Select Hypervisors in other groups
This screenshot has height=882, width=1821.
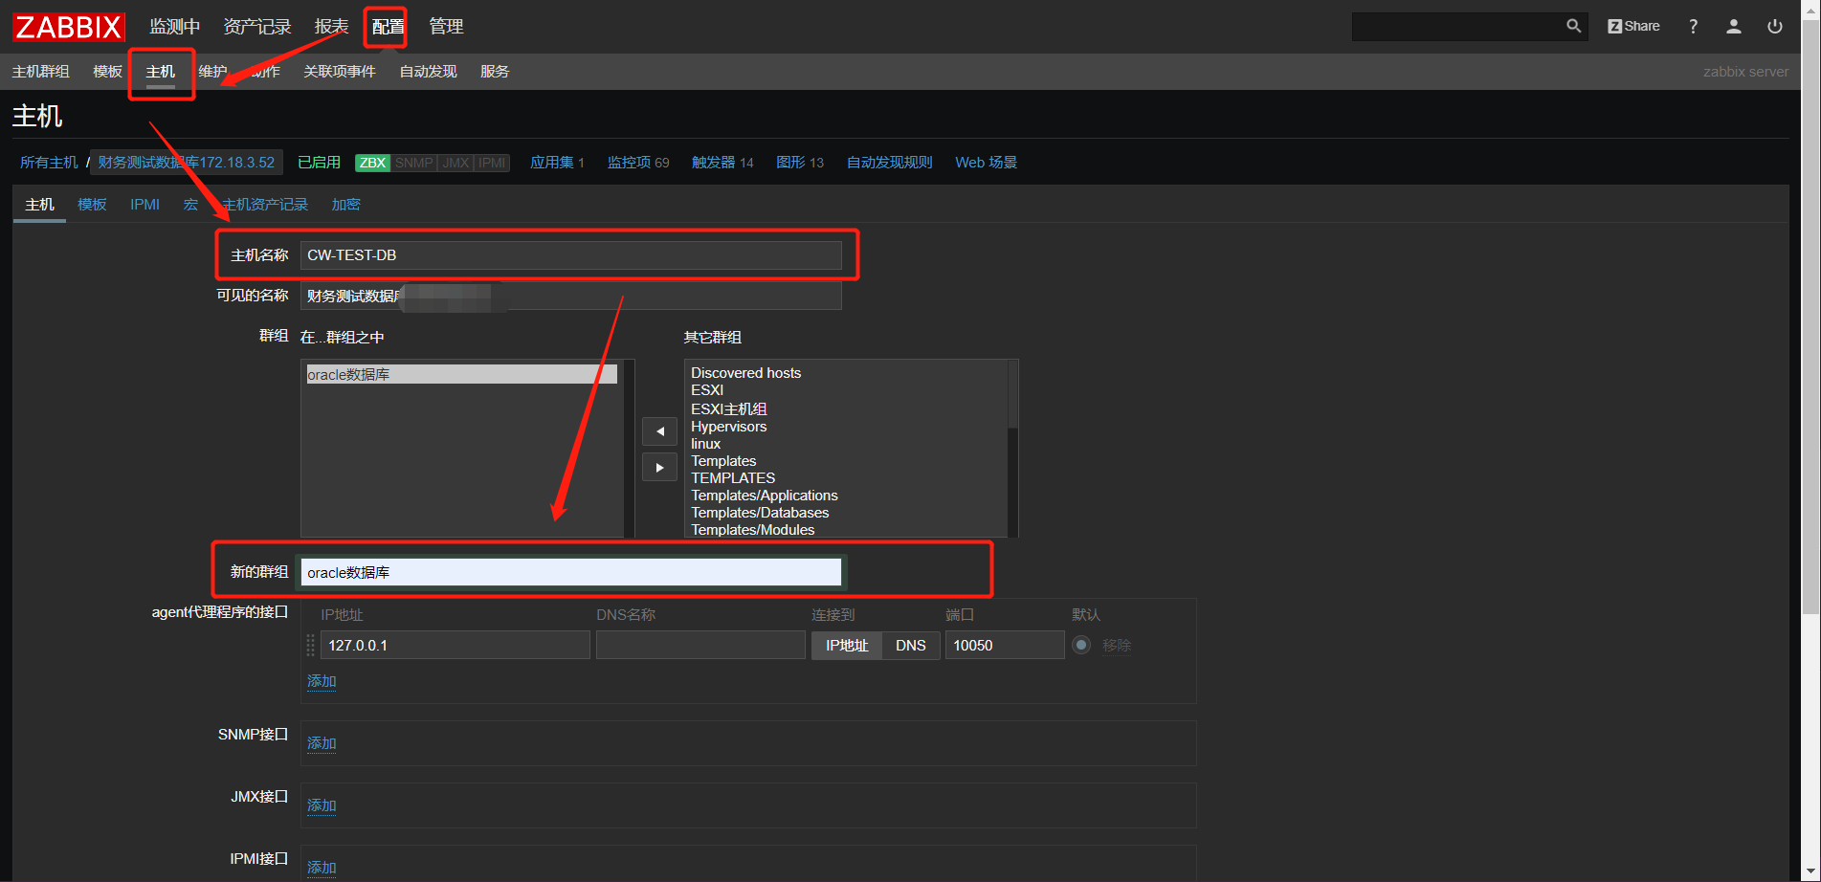click(729, 427)
